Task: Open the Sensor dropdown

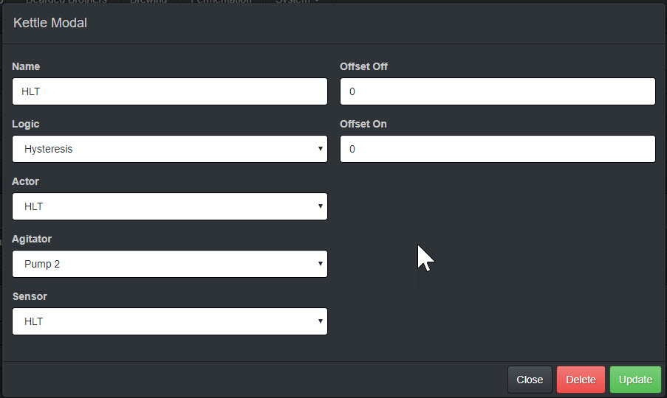Action: coord(170,321)
